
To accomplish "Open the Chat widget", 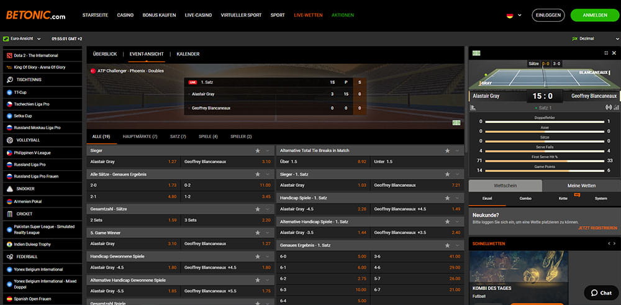I will 601,293.
